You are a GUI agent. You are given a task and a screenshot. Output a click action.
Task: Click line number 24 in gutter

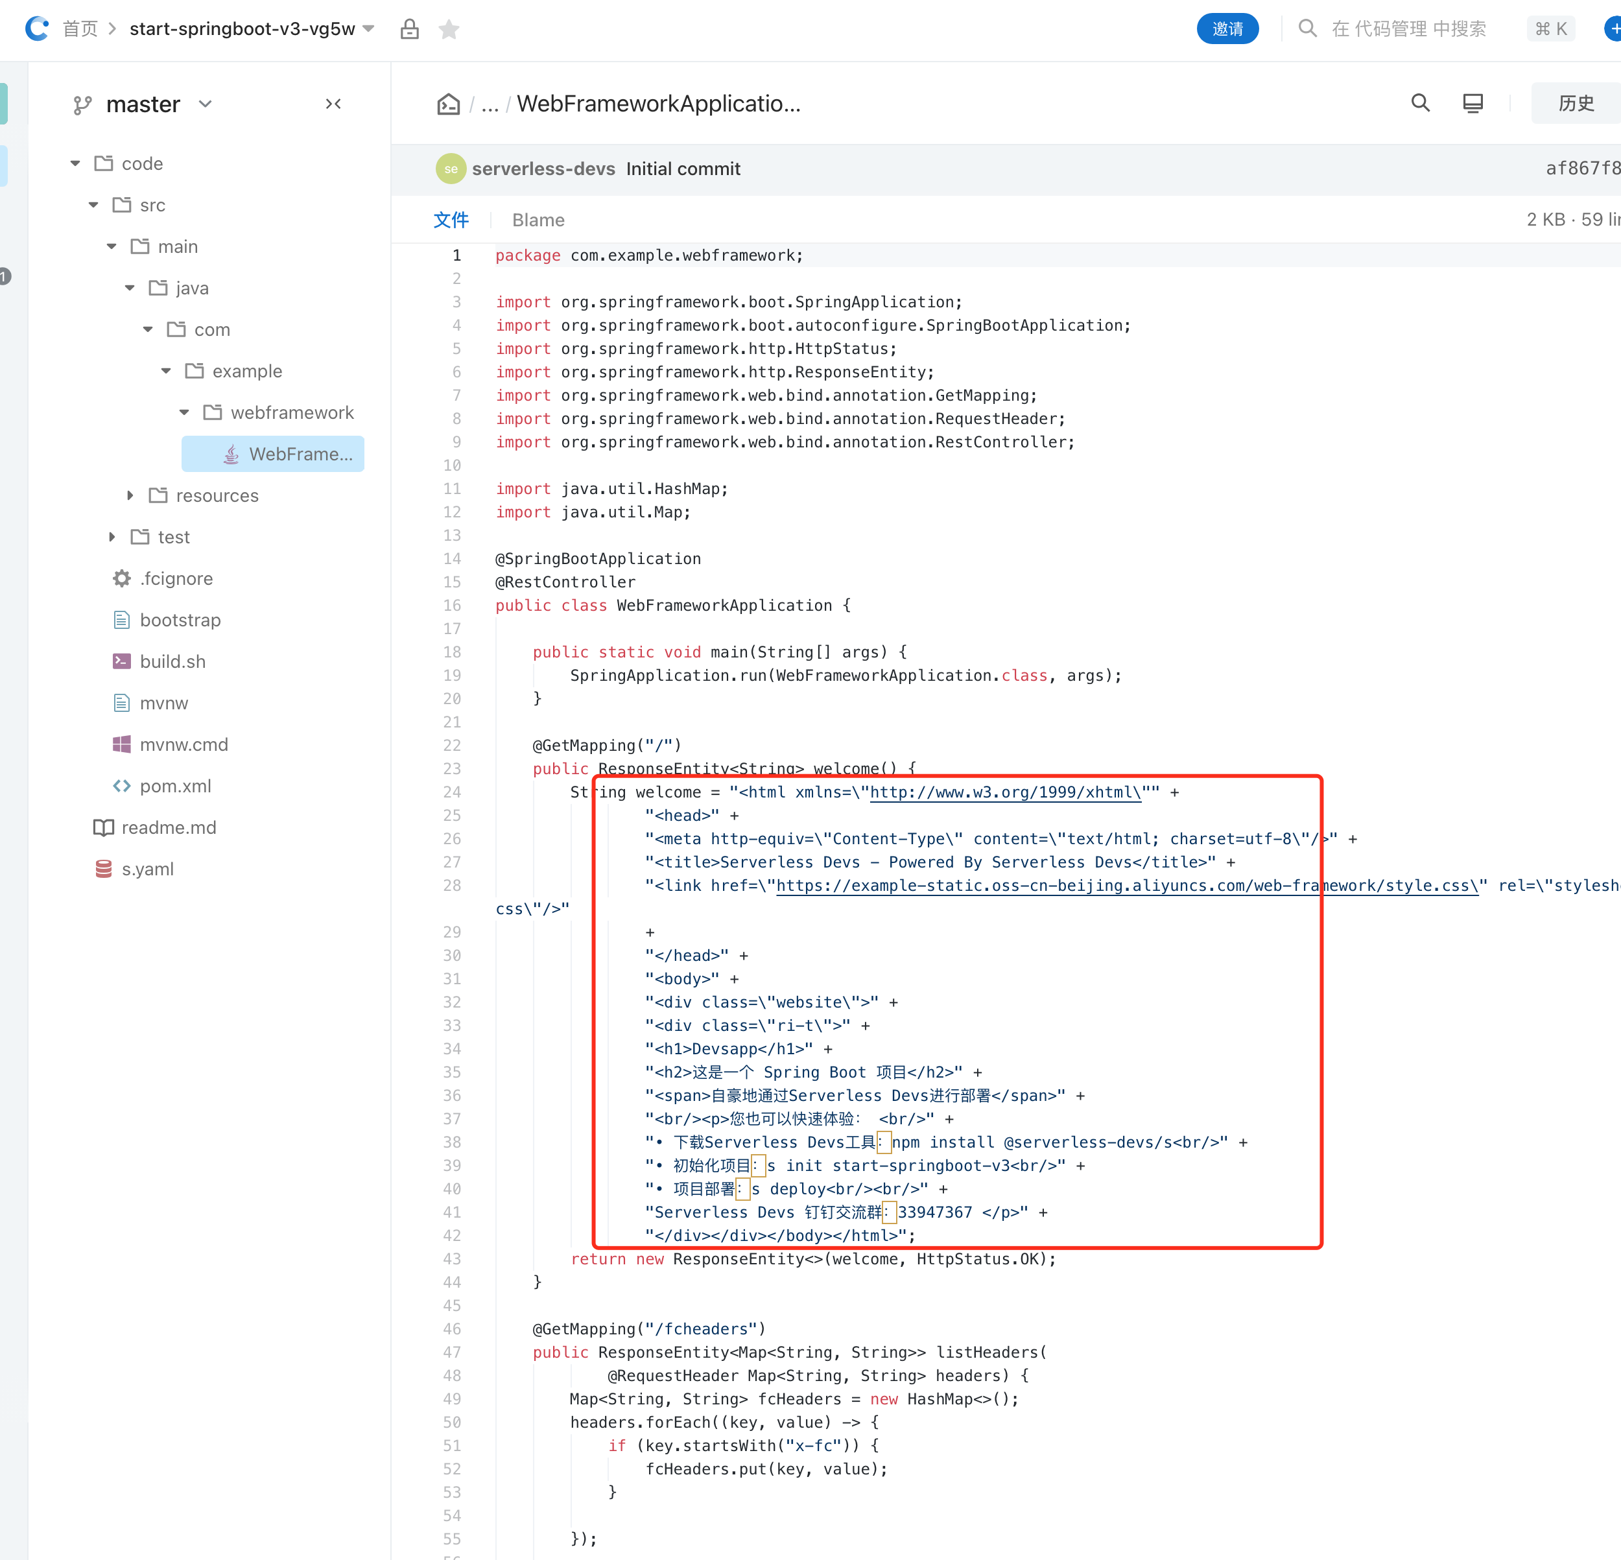(451, 792)
